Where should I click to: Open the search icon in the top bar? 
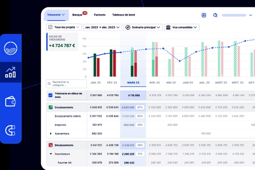click(x=215, y=15)
